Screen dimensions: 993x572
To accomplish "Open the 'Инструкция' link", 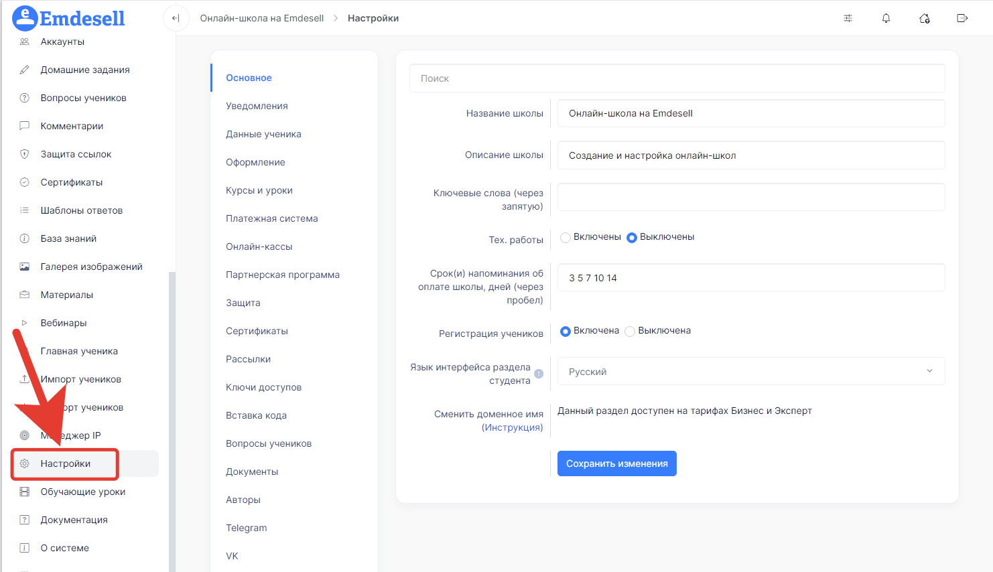I will (x=512, y=427).
